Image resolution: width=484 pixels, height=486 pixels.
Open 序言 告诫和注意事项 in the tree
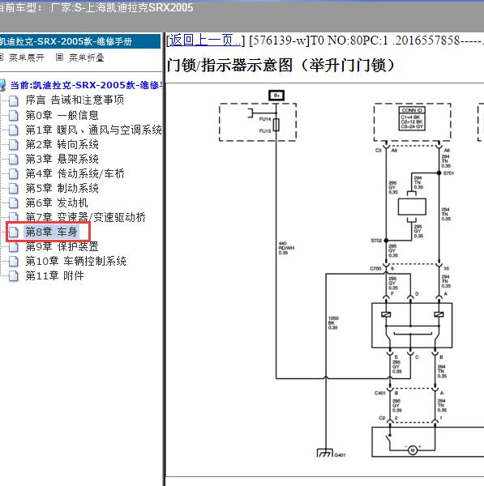tap(75, 100)
